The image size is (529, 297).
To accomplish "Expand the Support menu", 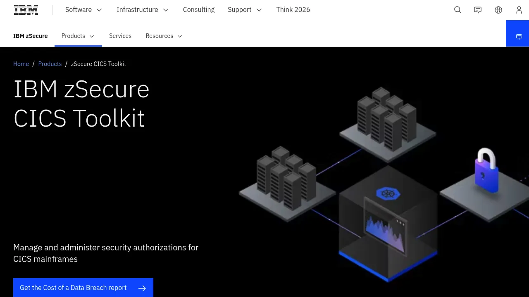I will [245, 9].
